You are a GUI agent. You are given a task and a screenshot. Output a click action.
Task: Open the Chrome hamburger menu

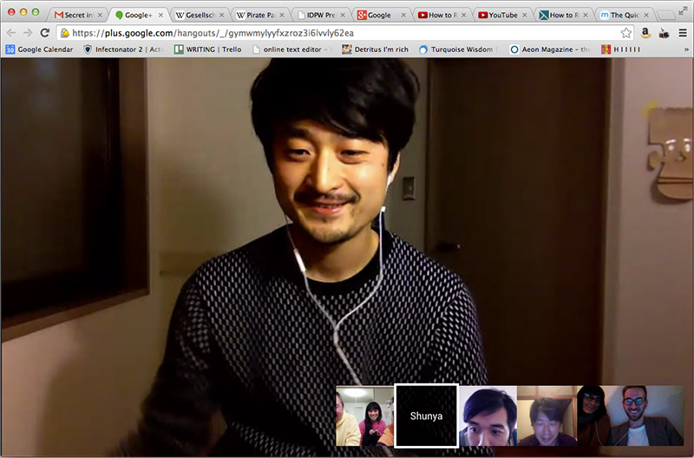pyautogui.click(x=683, y=33)
